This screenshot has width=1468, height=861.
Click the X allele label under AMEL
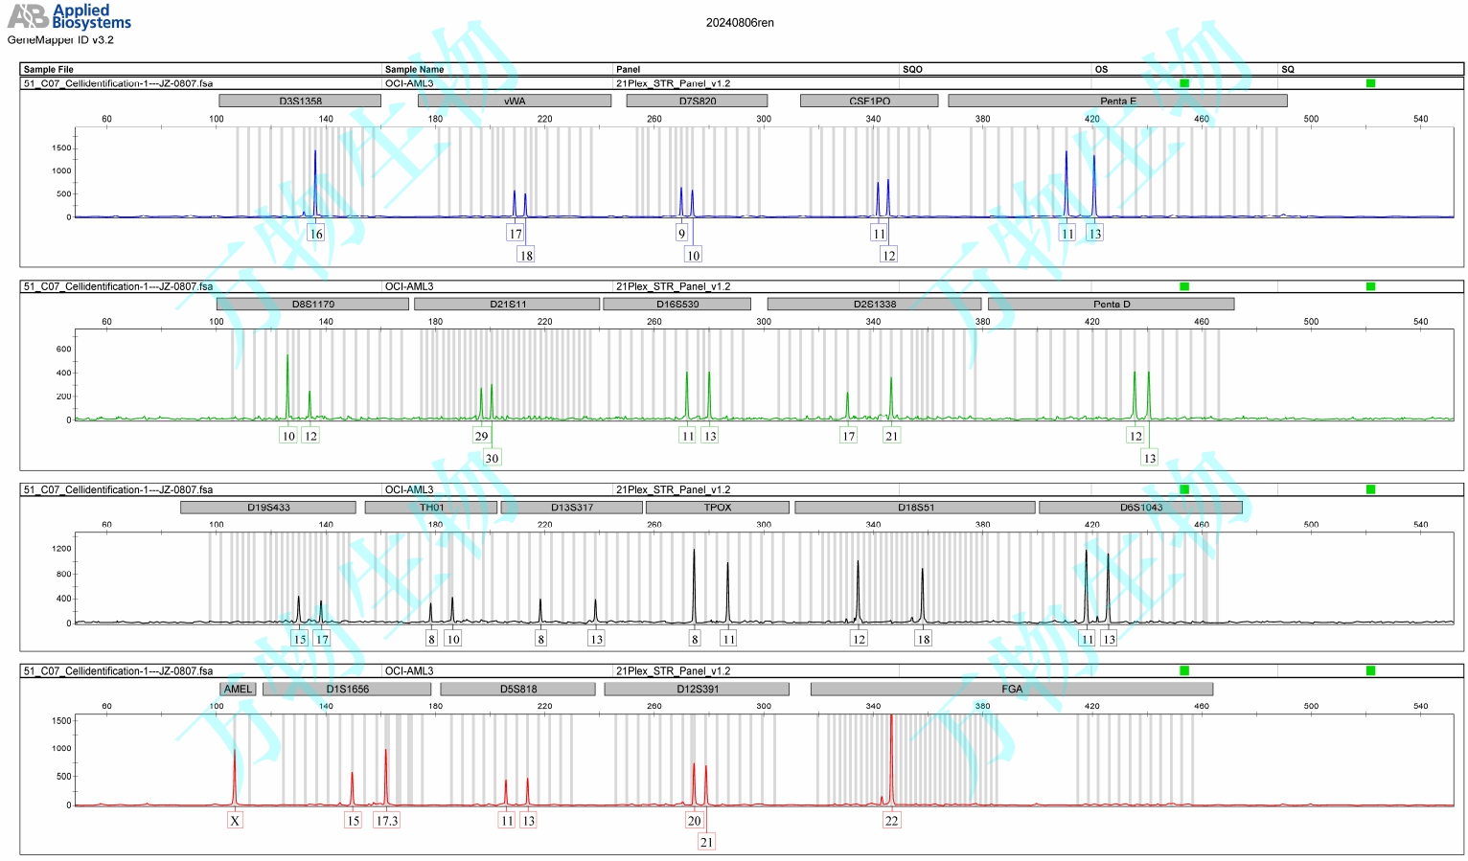coord(235,821)
